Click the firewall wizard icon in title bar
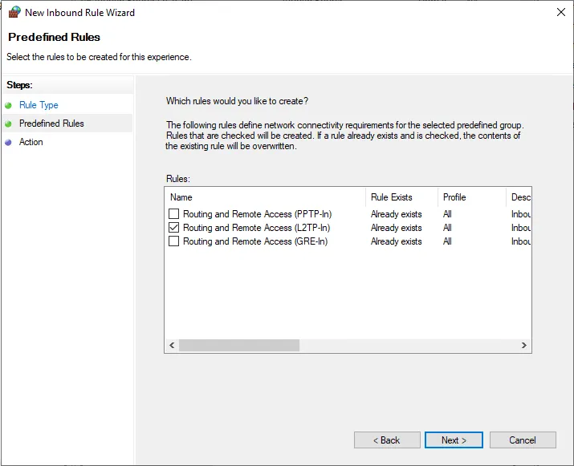 [14, 12]
